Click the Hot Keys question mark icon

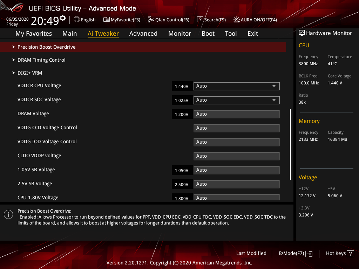(350, 254)
